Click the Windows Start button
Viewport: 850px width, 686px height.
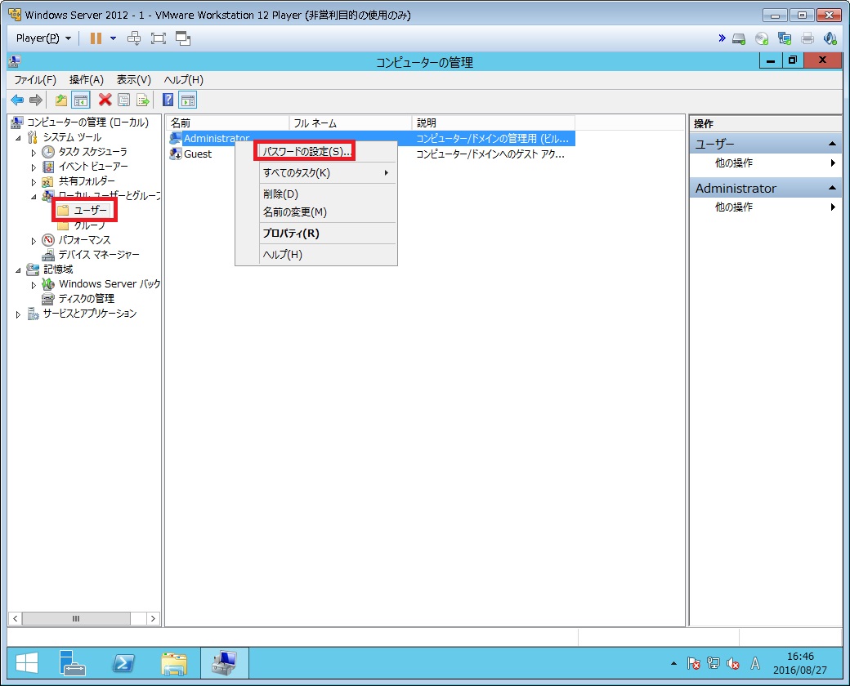click(x=26, y=662)
